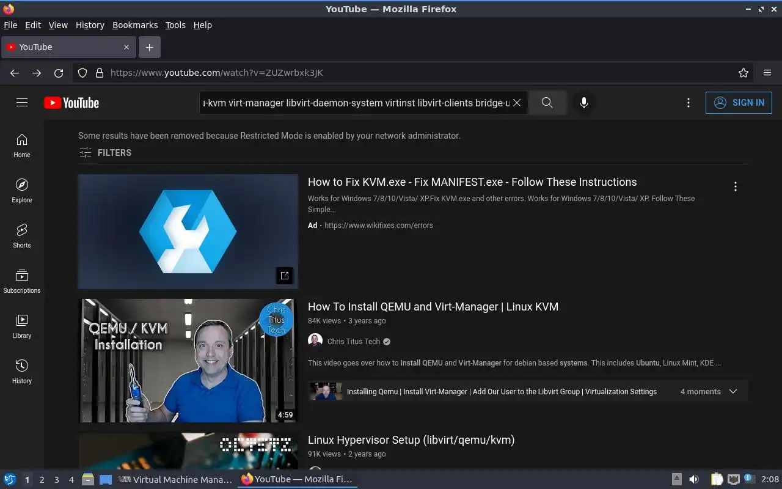Viewport: 782px width, 489px height.
Task: Open the Tools menu
Action: [x=175, y=25]
